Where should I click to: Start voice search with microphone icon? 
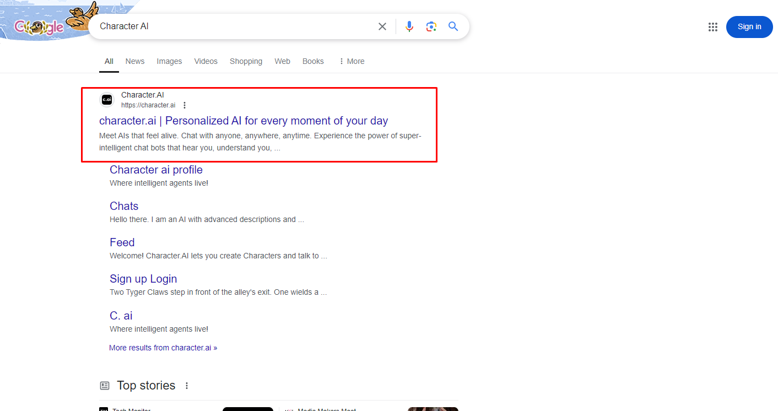[409, 26]
